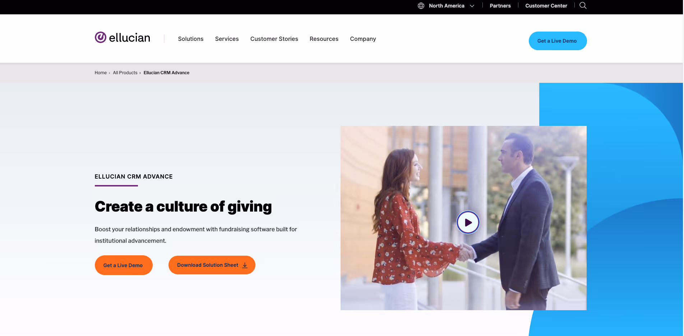The height and width of the screenshot is (336, 684).
Task: Click the handshake video thumbnail
Action: tap(463, 218)
